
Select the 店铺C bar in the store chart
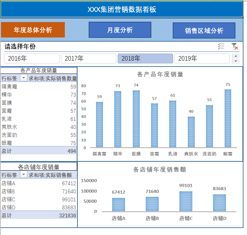click(186, 201)
